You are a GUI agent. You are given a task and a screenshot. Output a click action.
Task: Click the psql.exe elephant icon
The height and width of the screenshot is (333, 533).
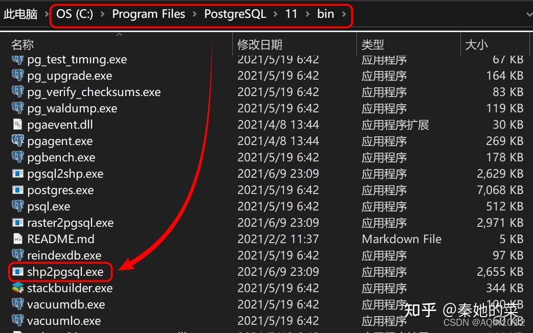point(18,206)
